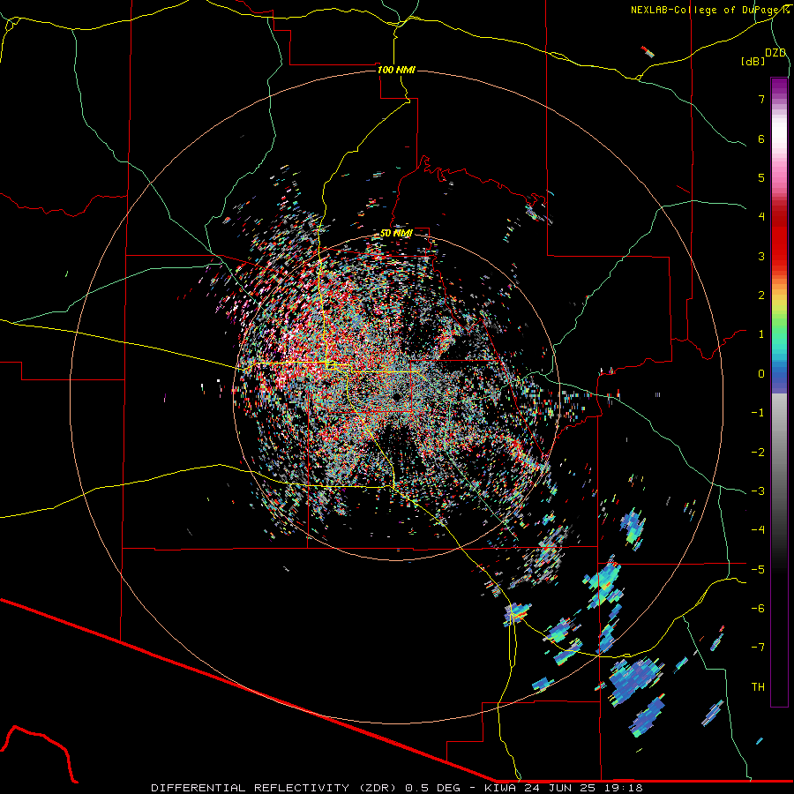Screen dimensions: 794x794
Task: Click the ZDR product caption at the bottom
Action: pos(397,788)
